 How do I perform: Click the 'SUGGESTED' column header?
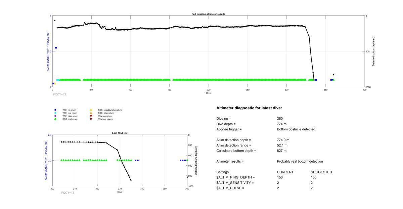tap(321, 172)
